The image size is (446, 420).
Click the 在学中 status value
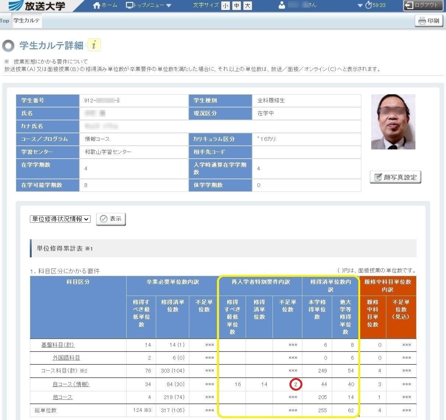click(x=266, y=113)
